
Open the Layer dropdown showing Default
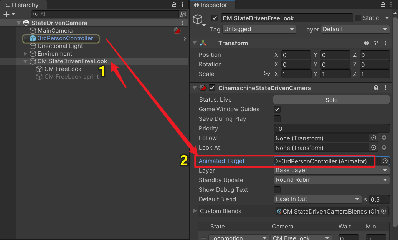(355, 30)
